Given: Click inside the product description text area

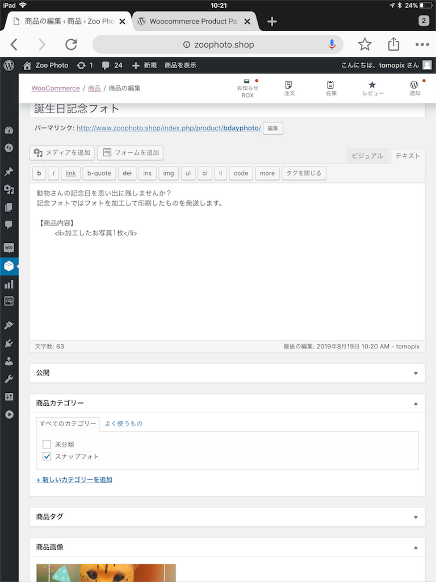Looking at the screenshot, I should [227, 261].
